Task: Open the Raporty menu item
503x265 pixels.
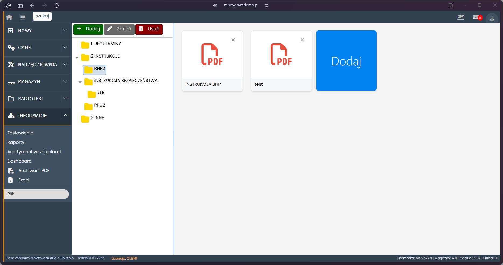Action: (16, 142)
